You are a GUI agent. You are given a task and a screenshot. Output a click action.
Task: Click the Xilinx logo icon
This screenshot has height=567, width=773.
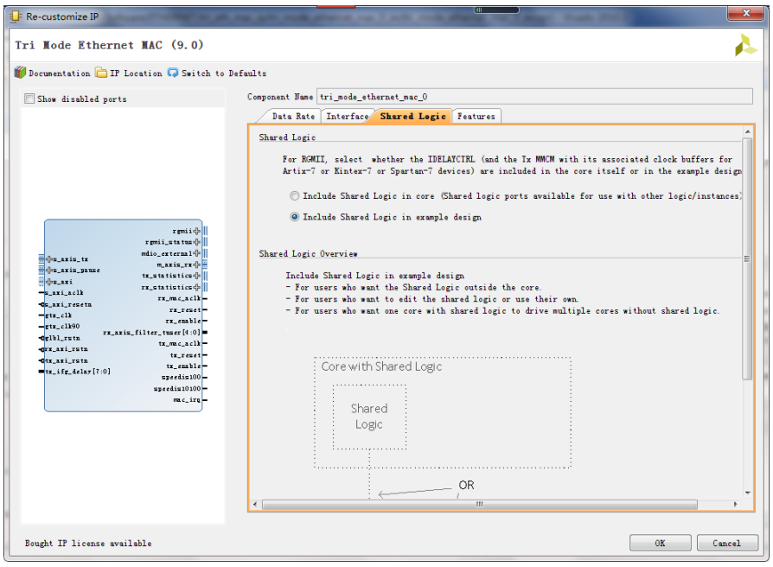pyautogui.click(x=745, y=45)
